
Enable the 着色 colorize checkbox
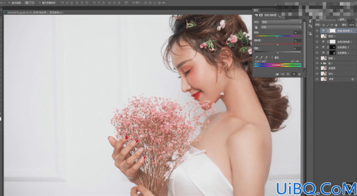[272, 58]
